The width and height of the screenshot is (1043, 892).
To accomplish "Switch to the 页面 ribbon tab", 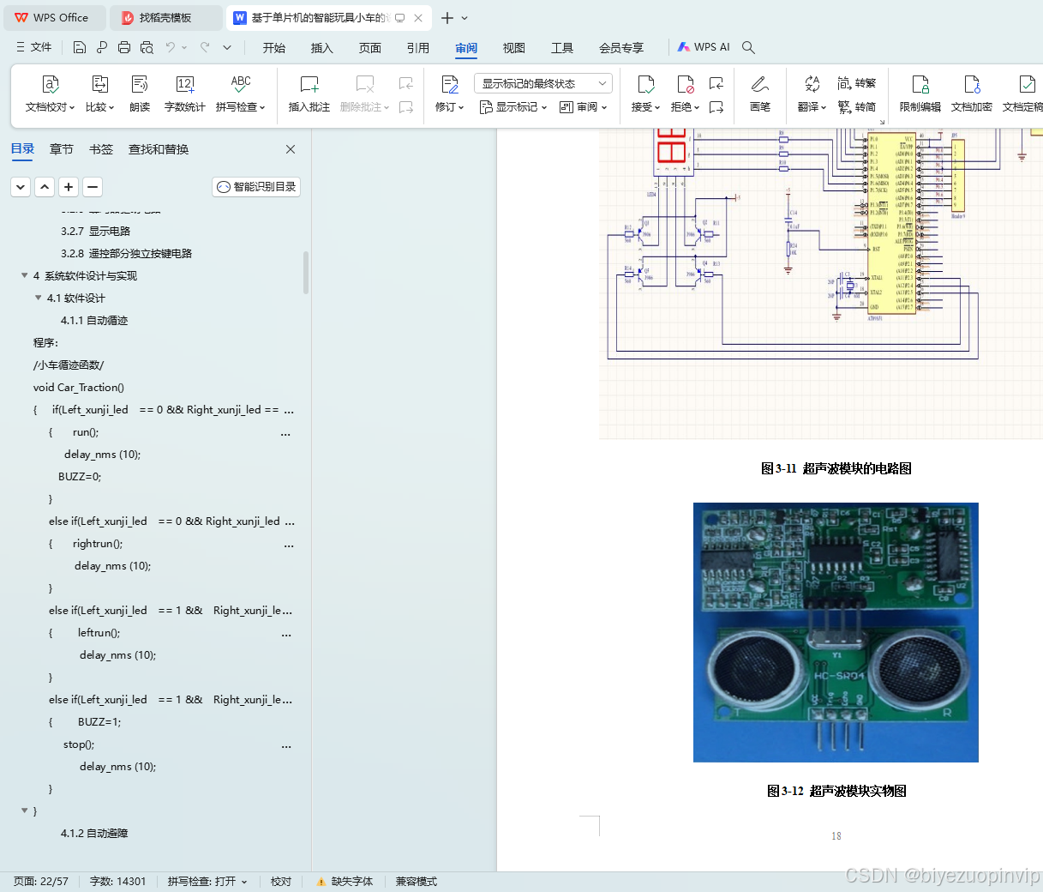I will click(369, 48).
